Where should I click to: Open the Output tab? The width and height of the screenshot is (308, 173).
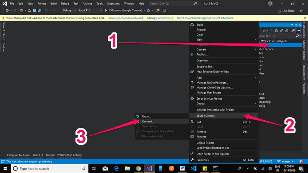pos(50,155)
